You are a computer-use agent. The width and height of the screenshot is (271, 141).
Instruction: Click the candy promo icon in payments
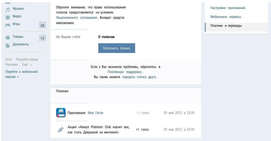tap(61, 130)
